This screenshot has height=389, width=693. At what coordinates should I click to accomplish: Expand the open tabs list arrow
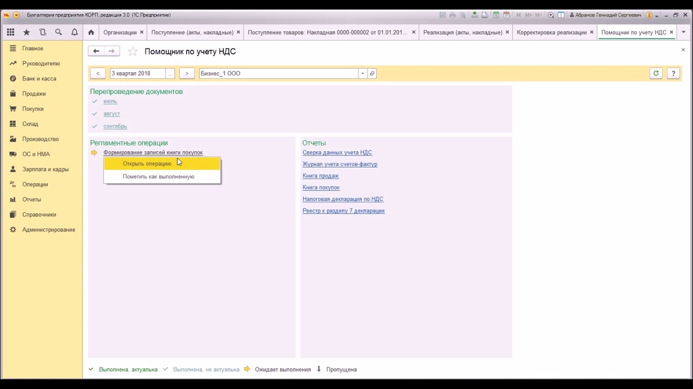click(x=683, y=32)
